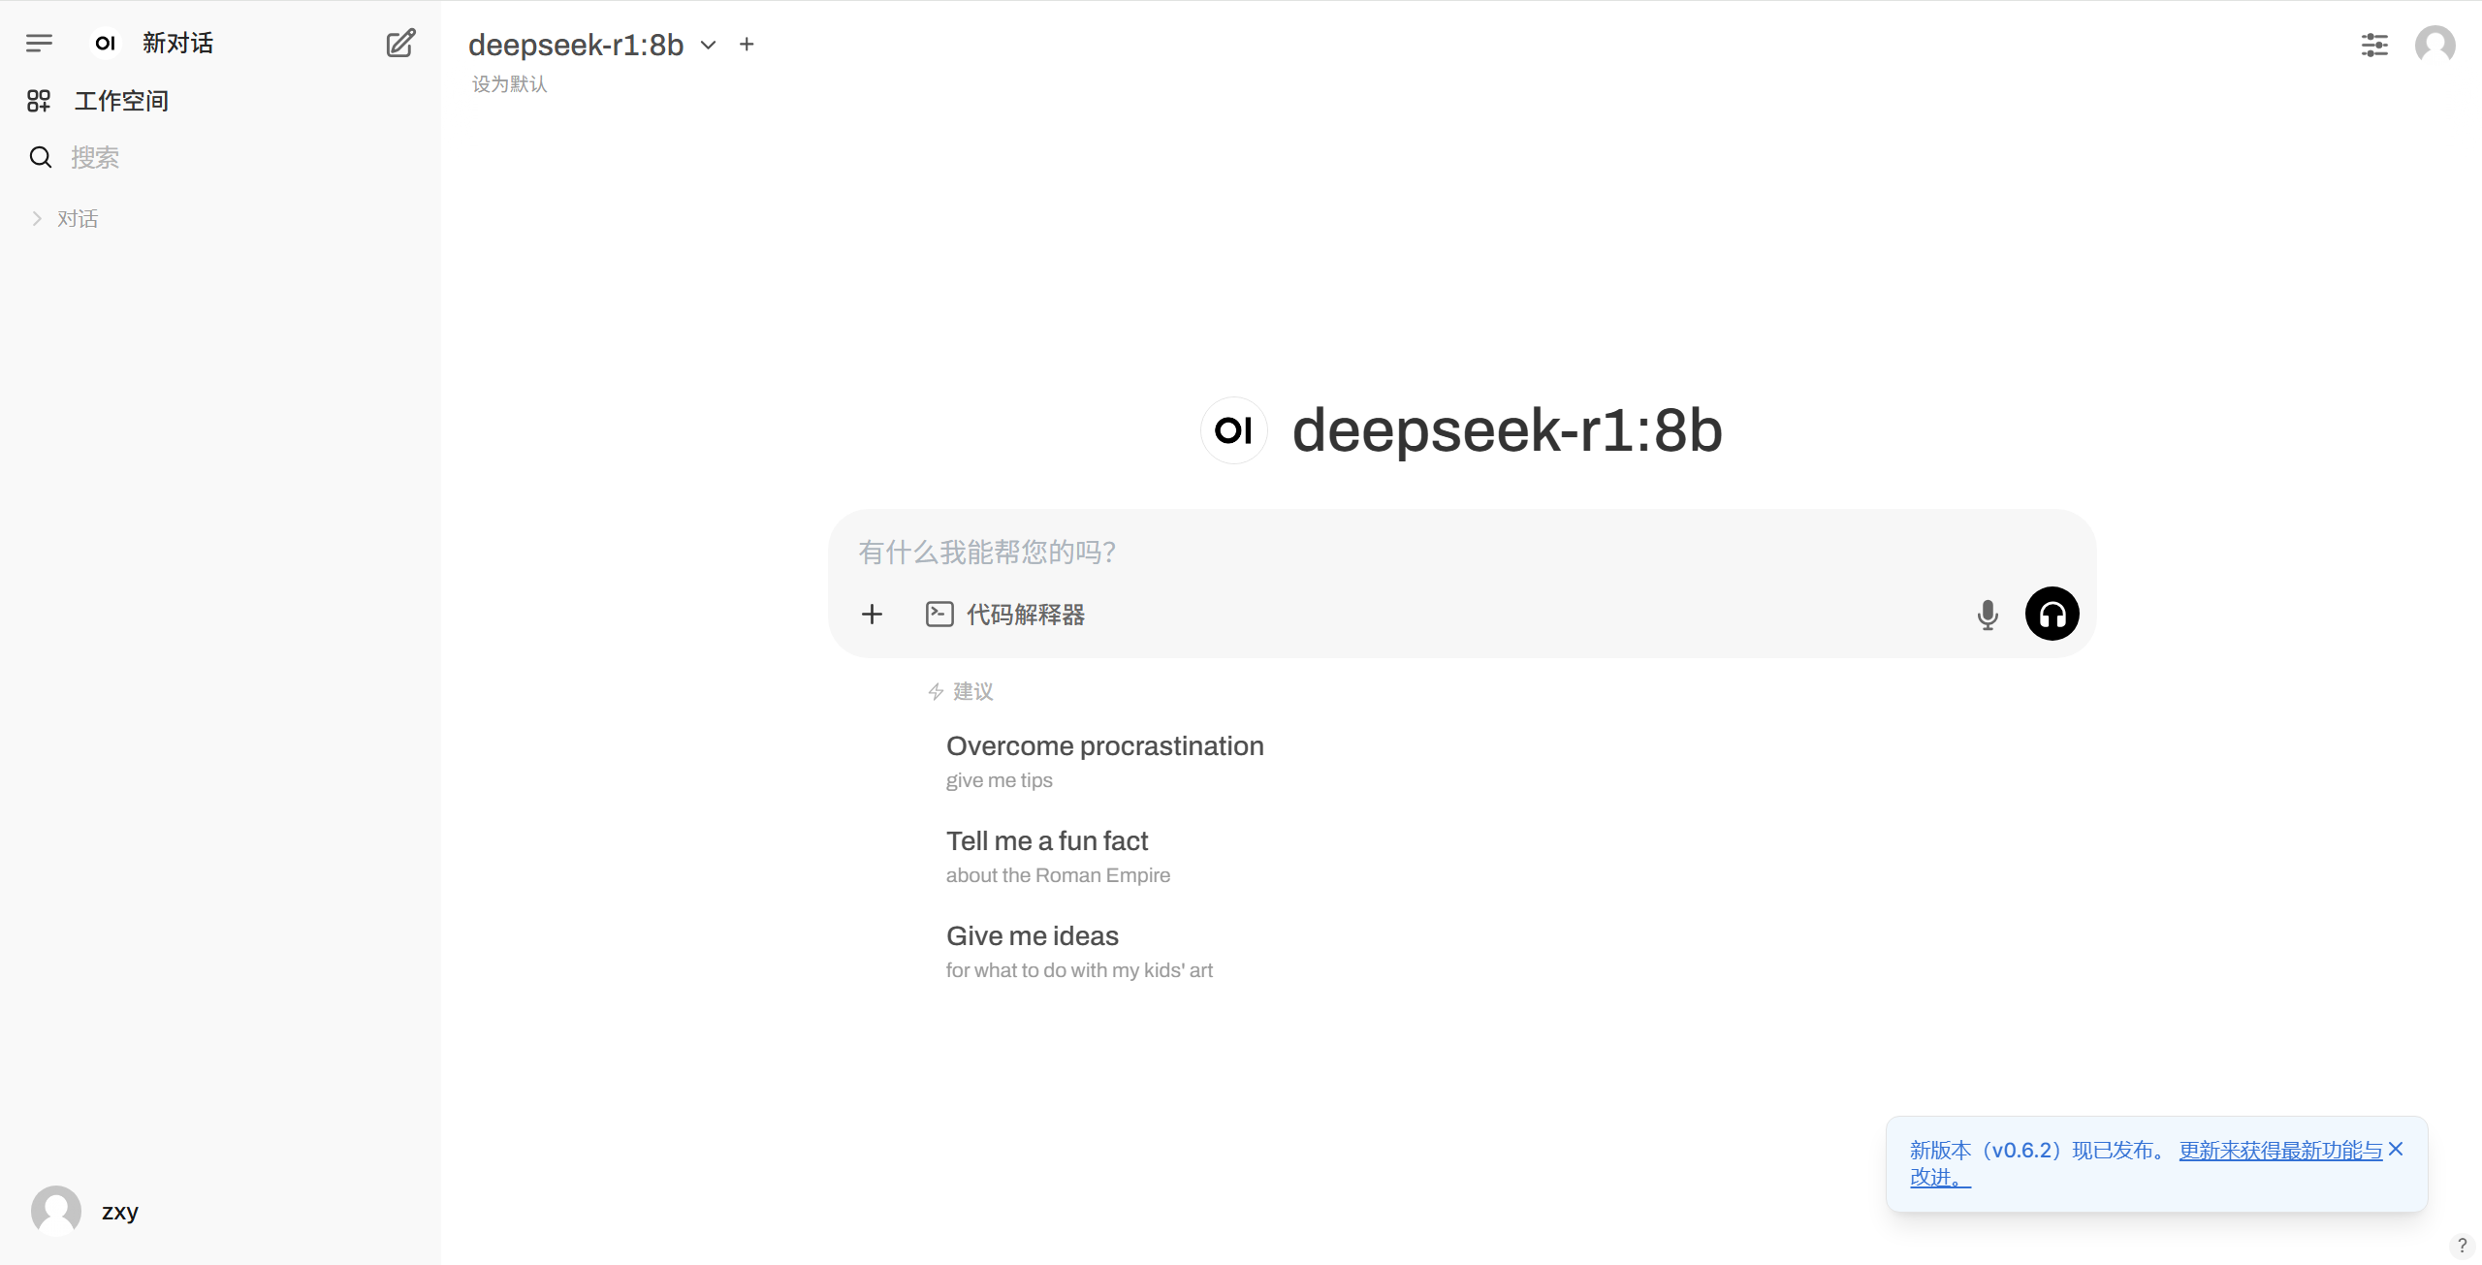
Task: Start a new chat with the pencil icon
Action: pos(399,43)
